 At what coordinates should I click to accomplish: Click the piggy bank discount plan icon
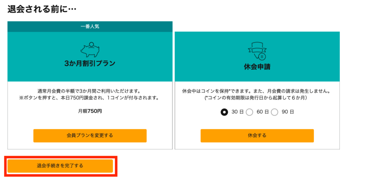pos(90,49)
